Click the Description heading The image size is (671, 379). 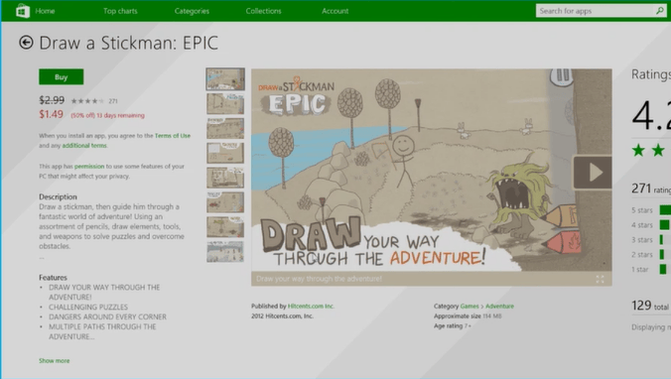click(58, 196)
